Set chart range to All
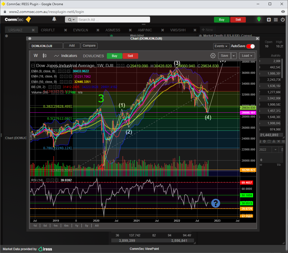Image resolution: width=288 pixels, height=253 pixels. click(97, 226)
